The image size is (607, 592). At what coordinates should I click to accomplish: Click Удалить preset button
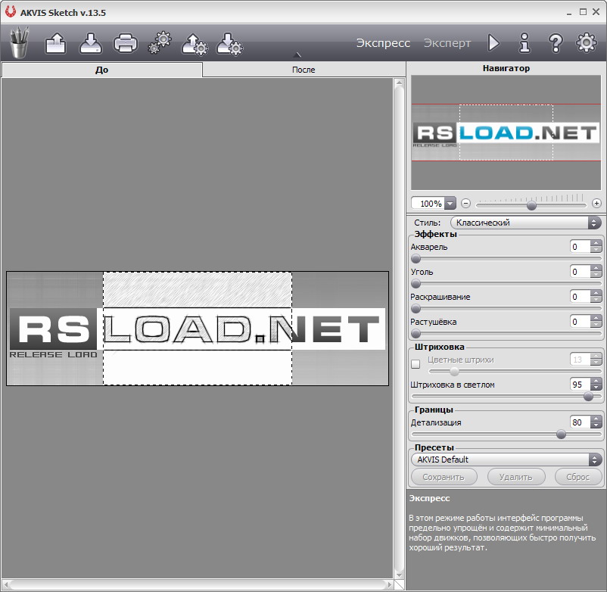tap(516, 477)
